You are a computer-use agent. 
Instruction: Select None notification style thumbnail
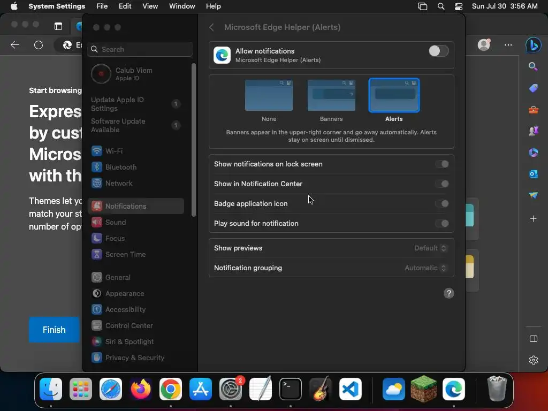[x=269, y=95]
